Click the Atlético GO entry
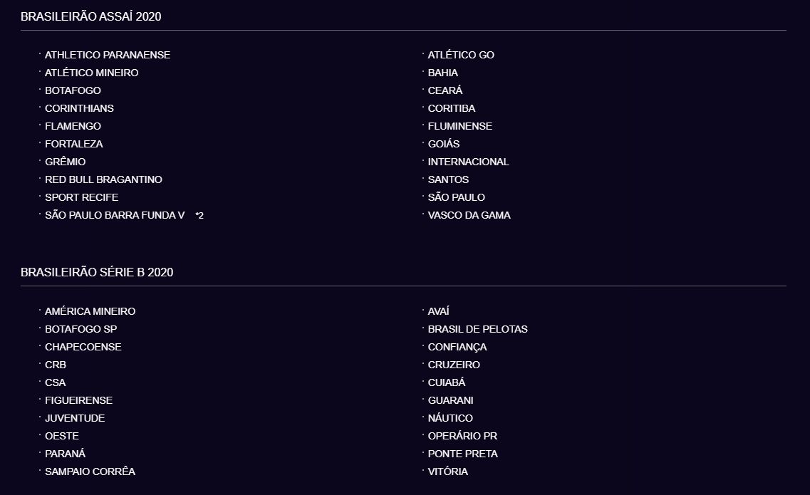This screenshot has width=810, height=495. (x=461, y=55)
